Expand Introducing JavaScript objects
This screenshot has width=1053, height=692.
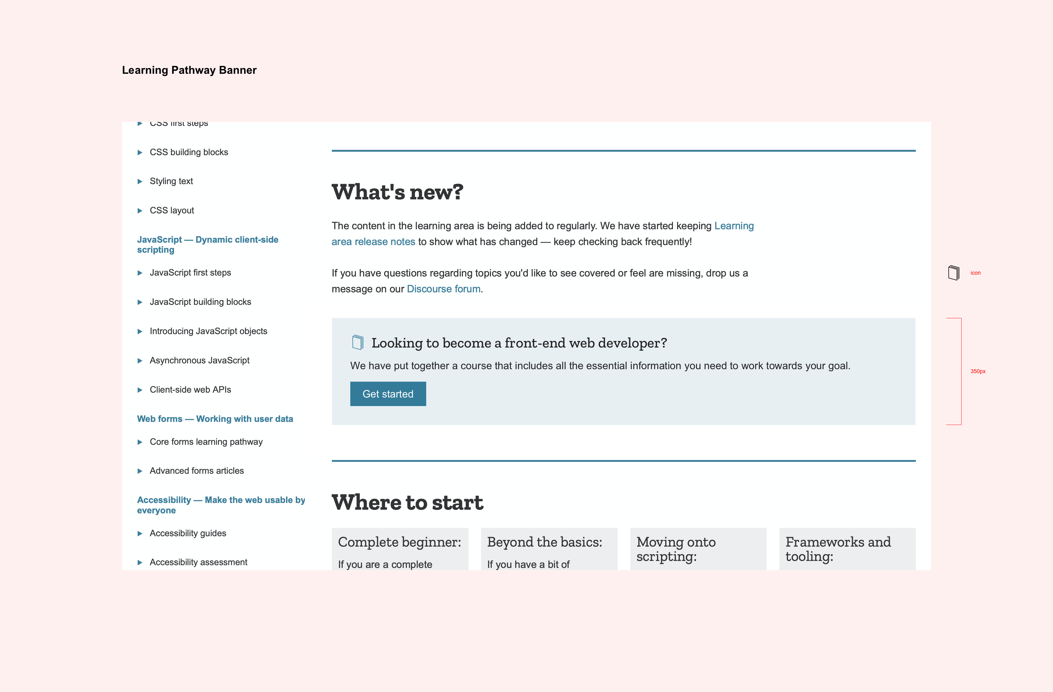click(x=140, y=331)
